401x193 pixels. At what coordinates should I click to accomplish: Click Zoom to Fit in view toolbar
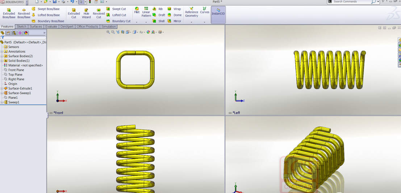pyautogui.click(x=108, y=32)
